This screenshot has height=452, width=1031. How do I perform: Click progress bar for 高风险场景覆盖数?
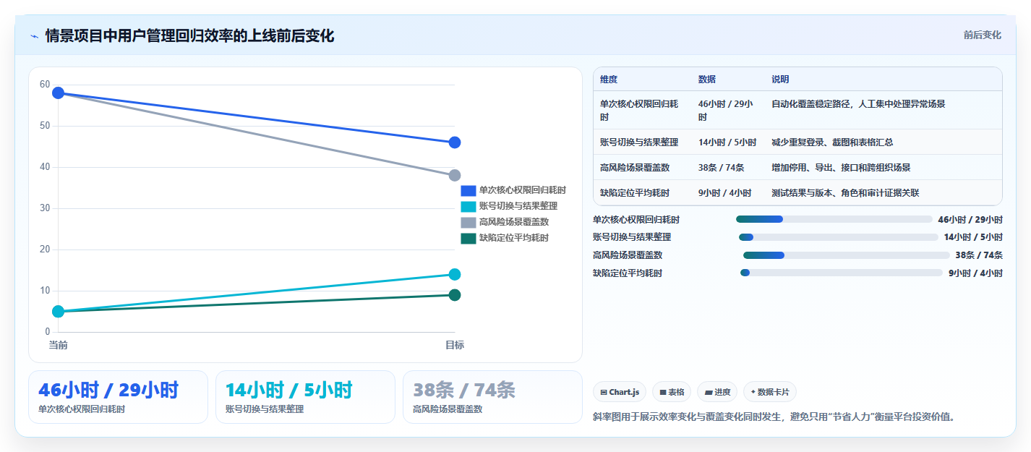847,255
